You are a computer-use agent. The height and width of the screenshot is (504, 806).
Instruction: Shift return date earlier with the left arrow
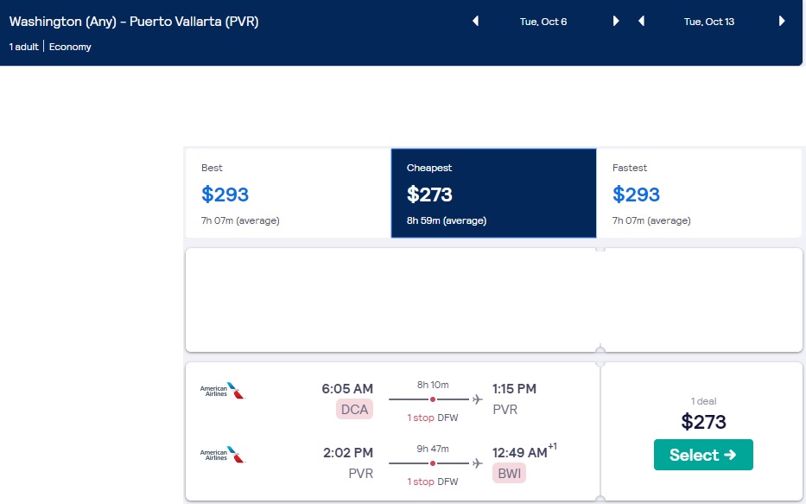click(x=641, y=21)
